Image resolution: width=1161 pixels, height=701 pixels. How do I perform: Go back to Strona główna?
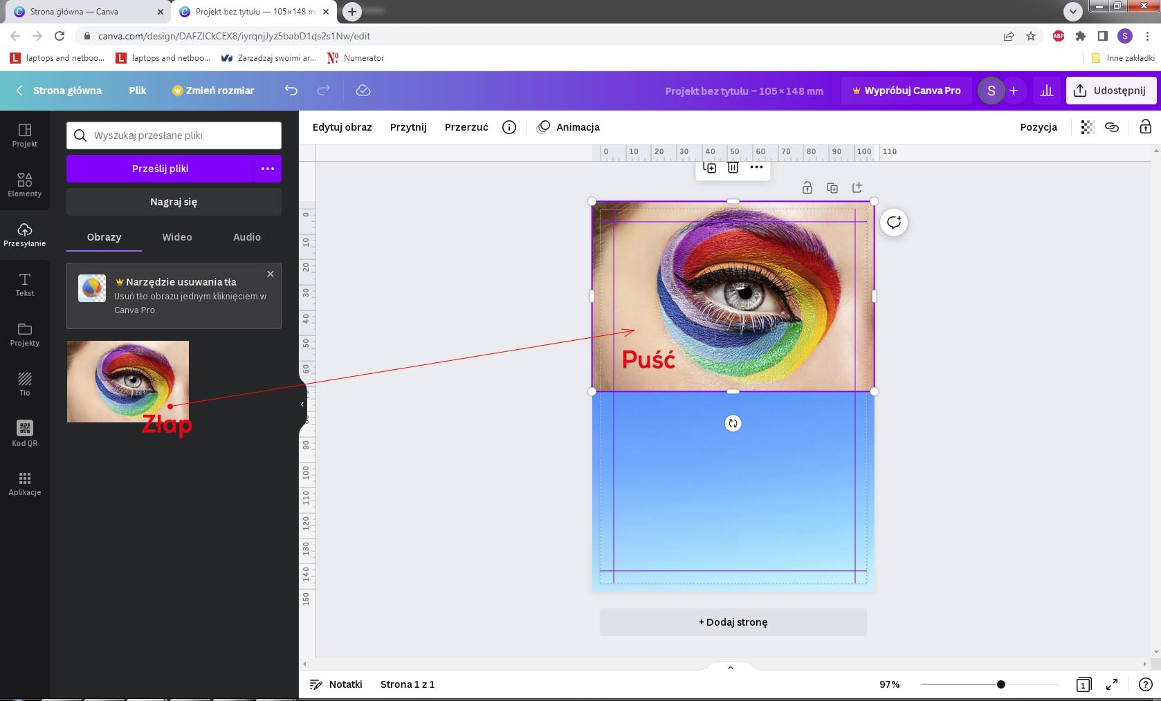60,91
